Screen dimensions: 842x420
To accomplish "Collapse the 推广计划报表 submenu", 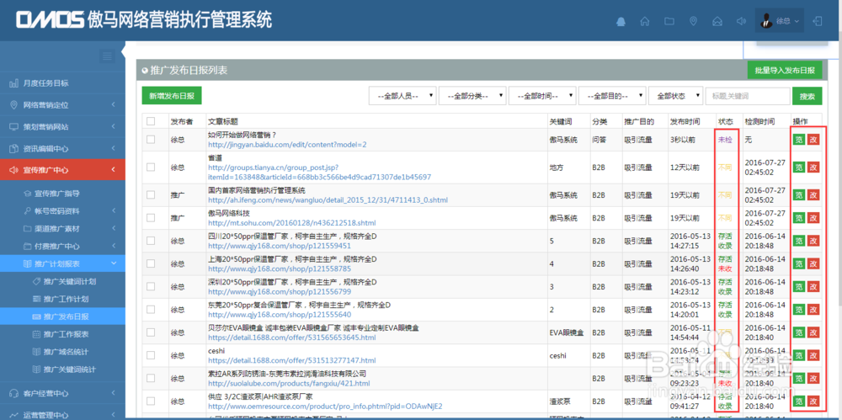I will [x=62, y=263].
